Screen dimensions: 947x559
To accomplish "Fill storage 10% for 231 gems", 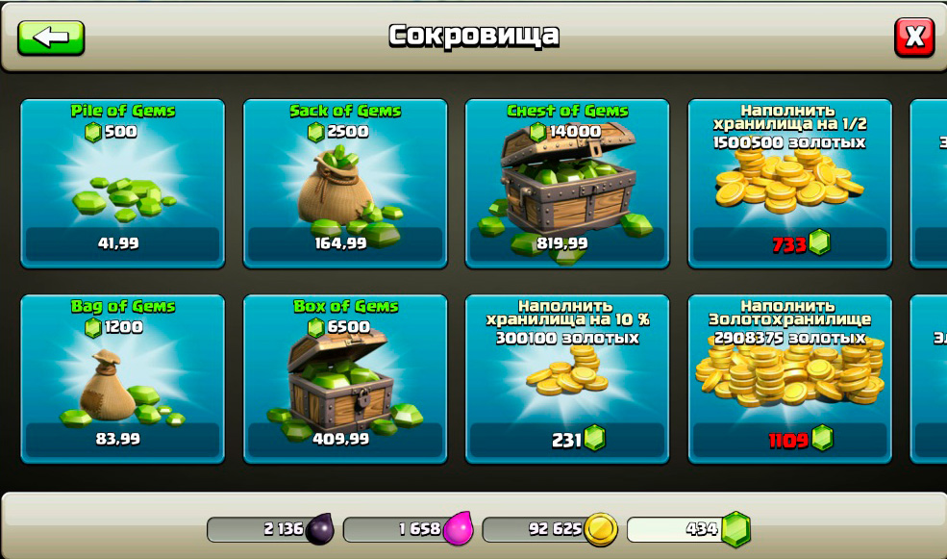I will [x=567, y=440].
